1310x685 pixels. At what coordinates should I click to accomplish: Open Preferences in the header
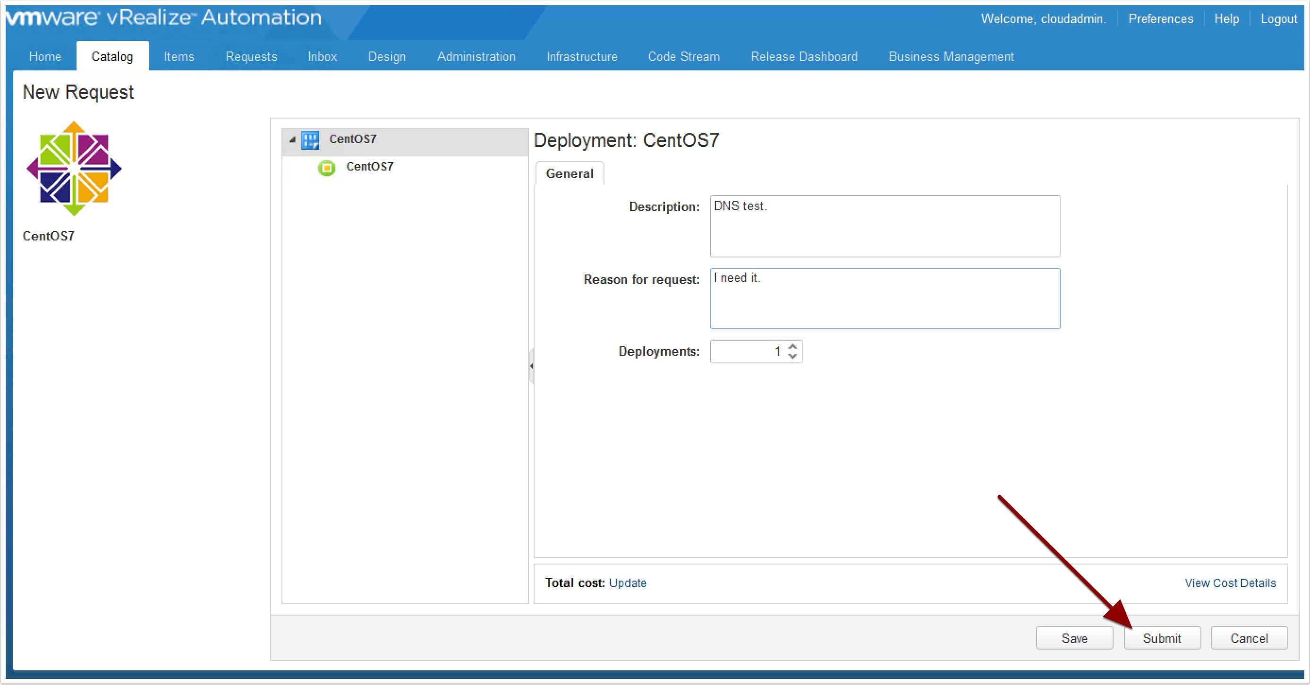(1160, 19)
